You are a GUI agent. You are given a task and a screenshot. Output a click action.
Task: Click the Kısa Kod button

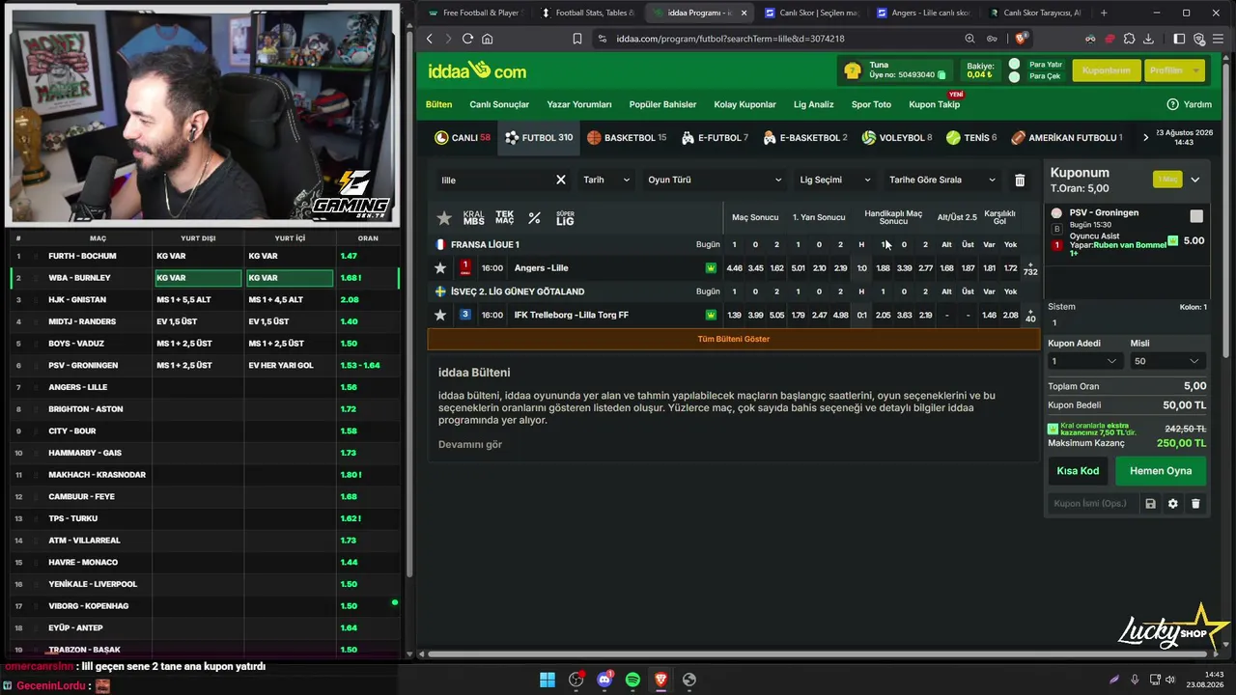point(1078,471)
